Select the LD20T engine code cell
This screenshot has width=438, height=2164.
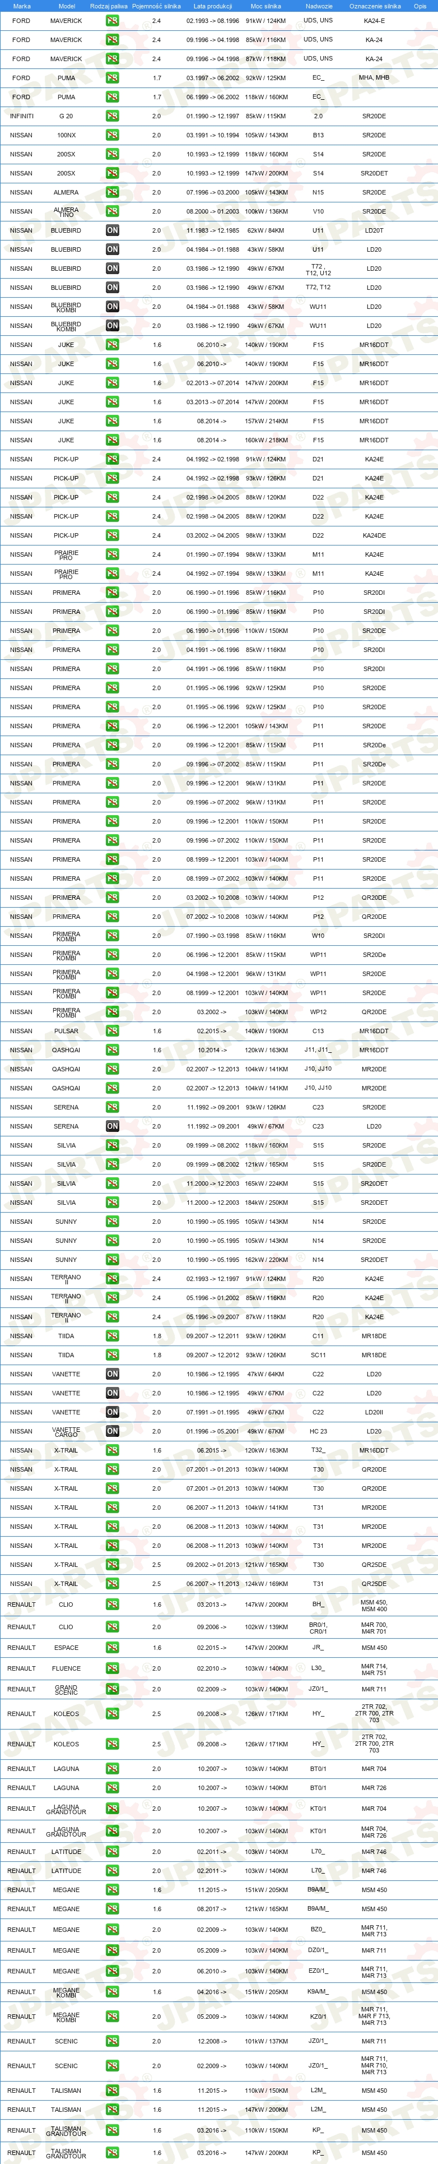(x=374, y=230)
